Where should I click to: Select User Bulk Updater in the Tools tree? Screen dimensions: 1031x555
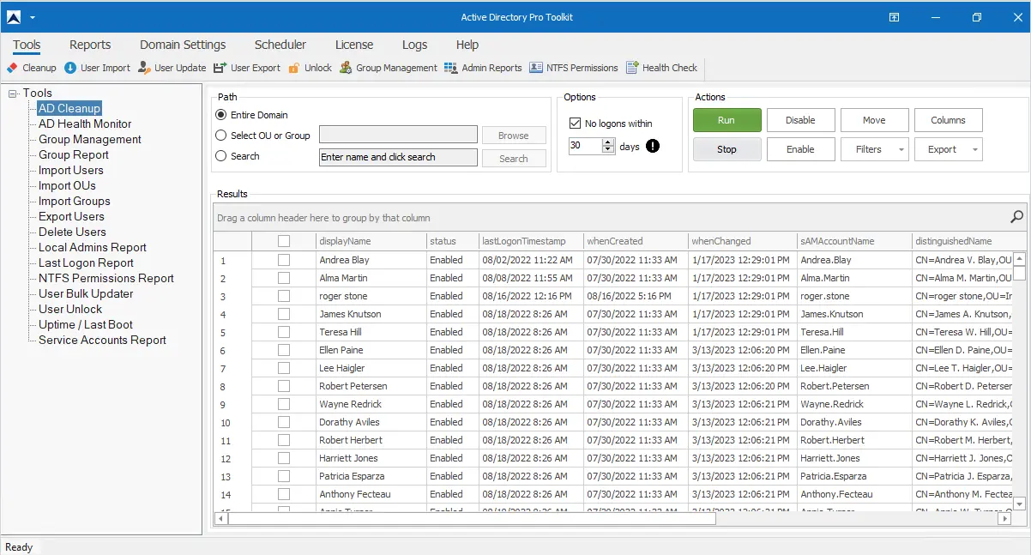(x=86, y=294)
